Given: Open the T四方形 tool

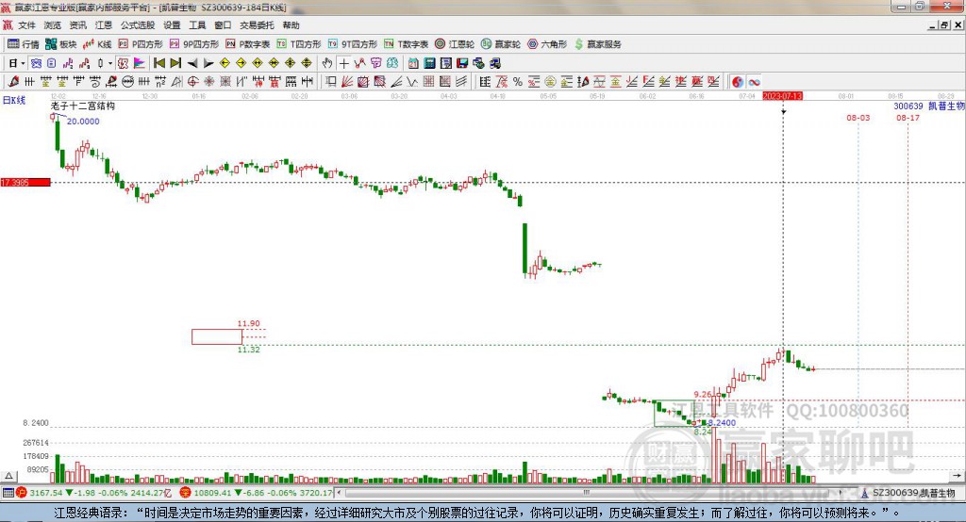Looking at the screenshot, I should (299, 44).
